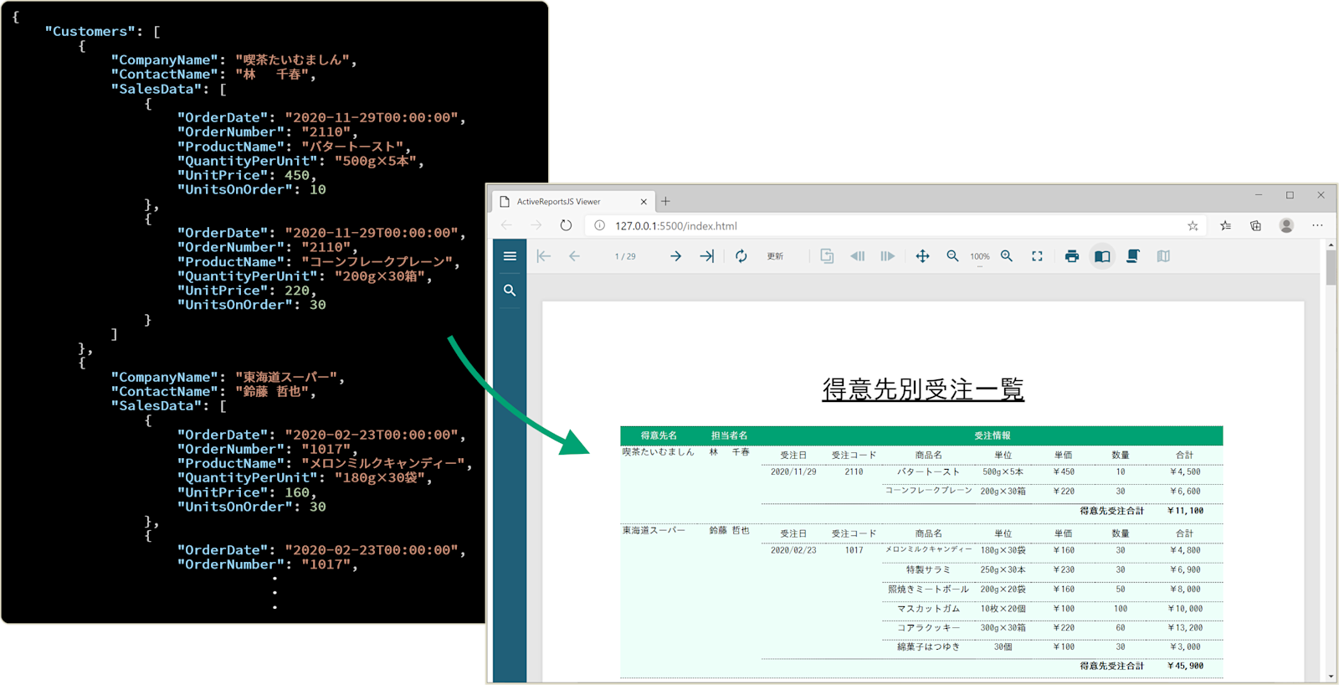Go to the next report page
Screen dimensions: 1339x685
click(x=675, y=256)
